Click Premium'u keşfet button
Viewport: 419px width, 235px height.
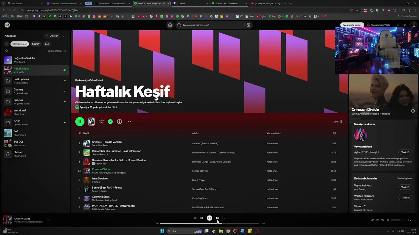tap(352, 25)
